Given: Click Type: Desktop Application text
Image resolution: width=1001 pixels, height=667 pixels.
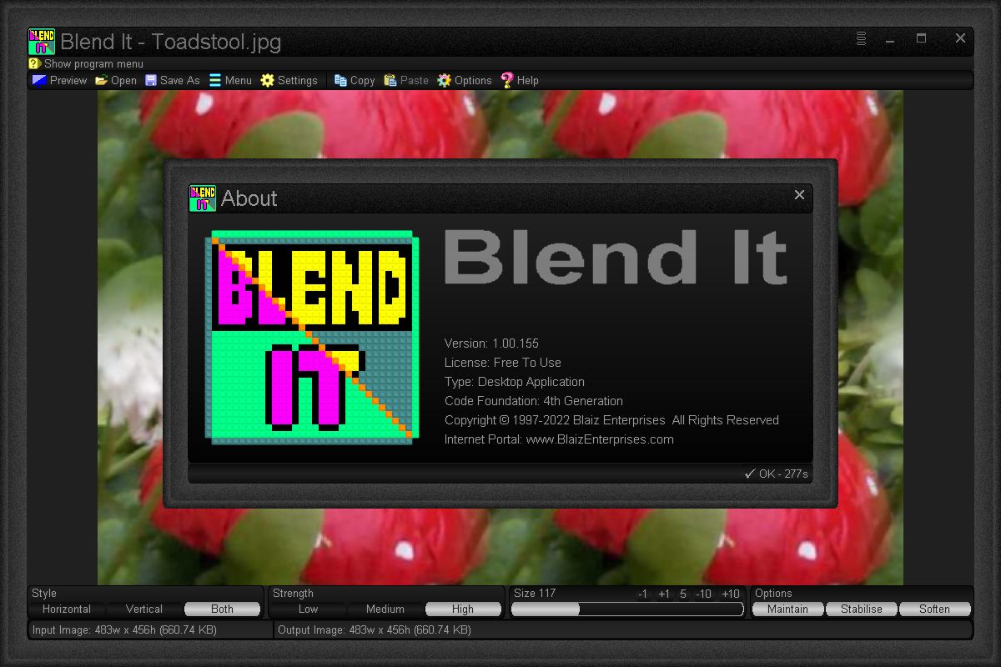Looking at the screenshot, I should (x=515, y=382).
